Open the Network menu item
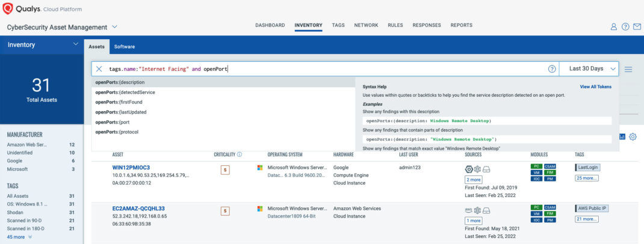The width and height of the screenshot is (644, 244). tap(367, 25)
